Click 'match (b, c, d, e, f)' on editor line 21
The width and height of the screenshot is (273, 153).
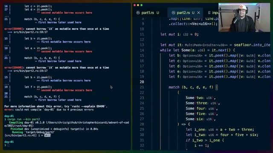coord(191,87)
